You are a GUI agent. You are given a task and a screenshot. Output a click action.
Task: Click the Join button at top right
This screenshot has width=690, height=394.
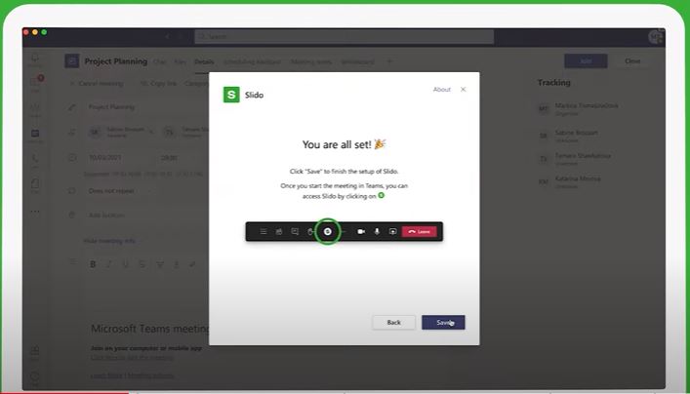point(586,60)
